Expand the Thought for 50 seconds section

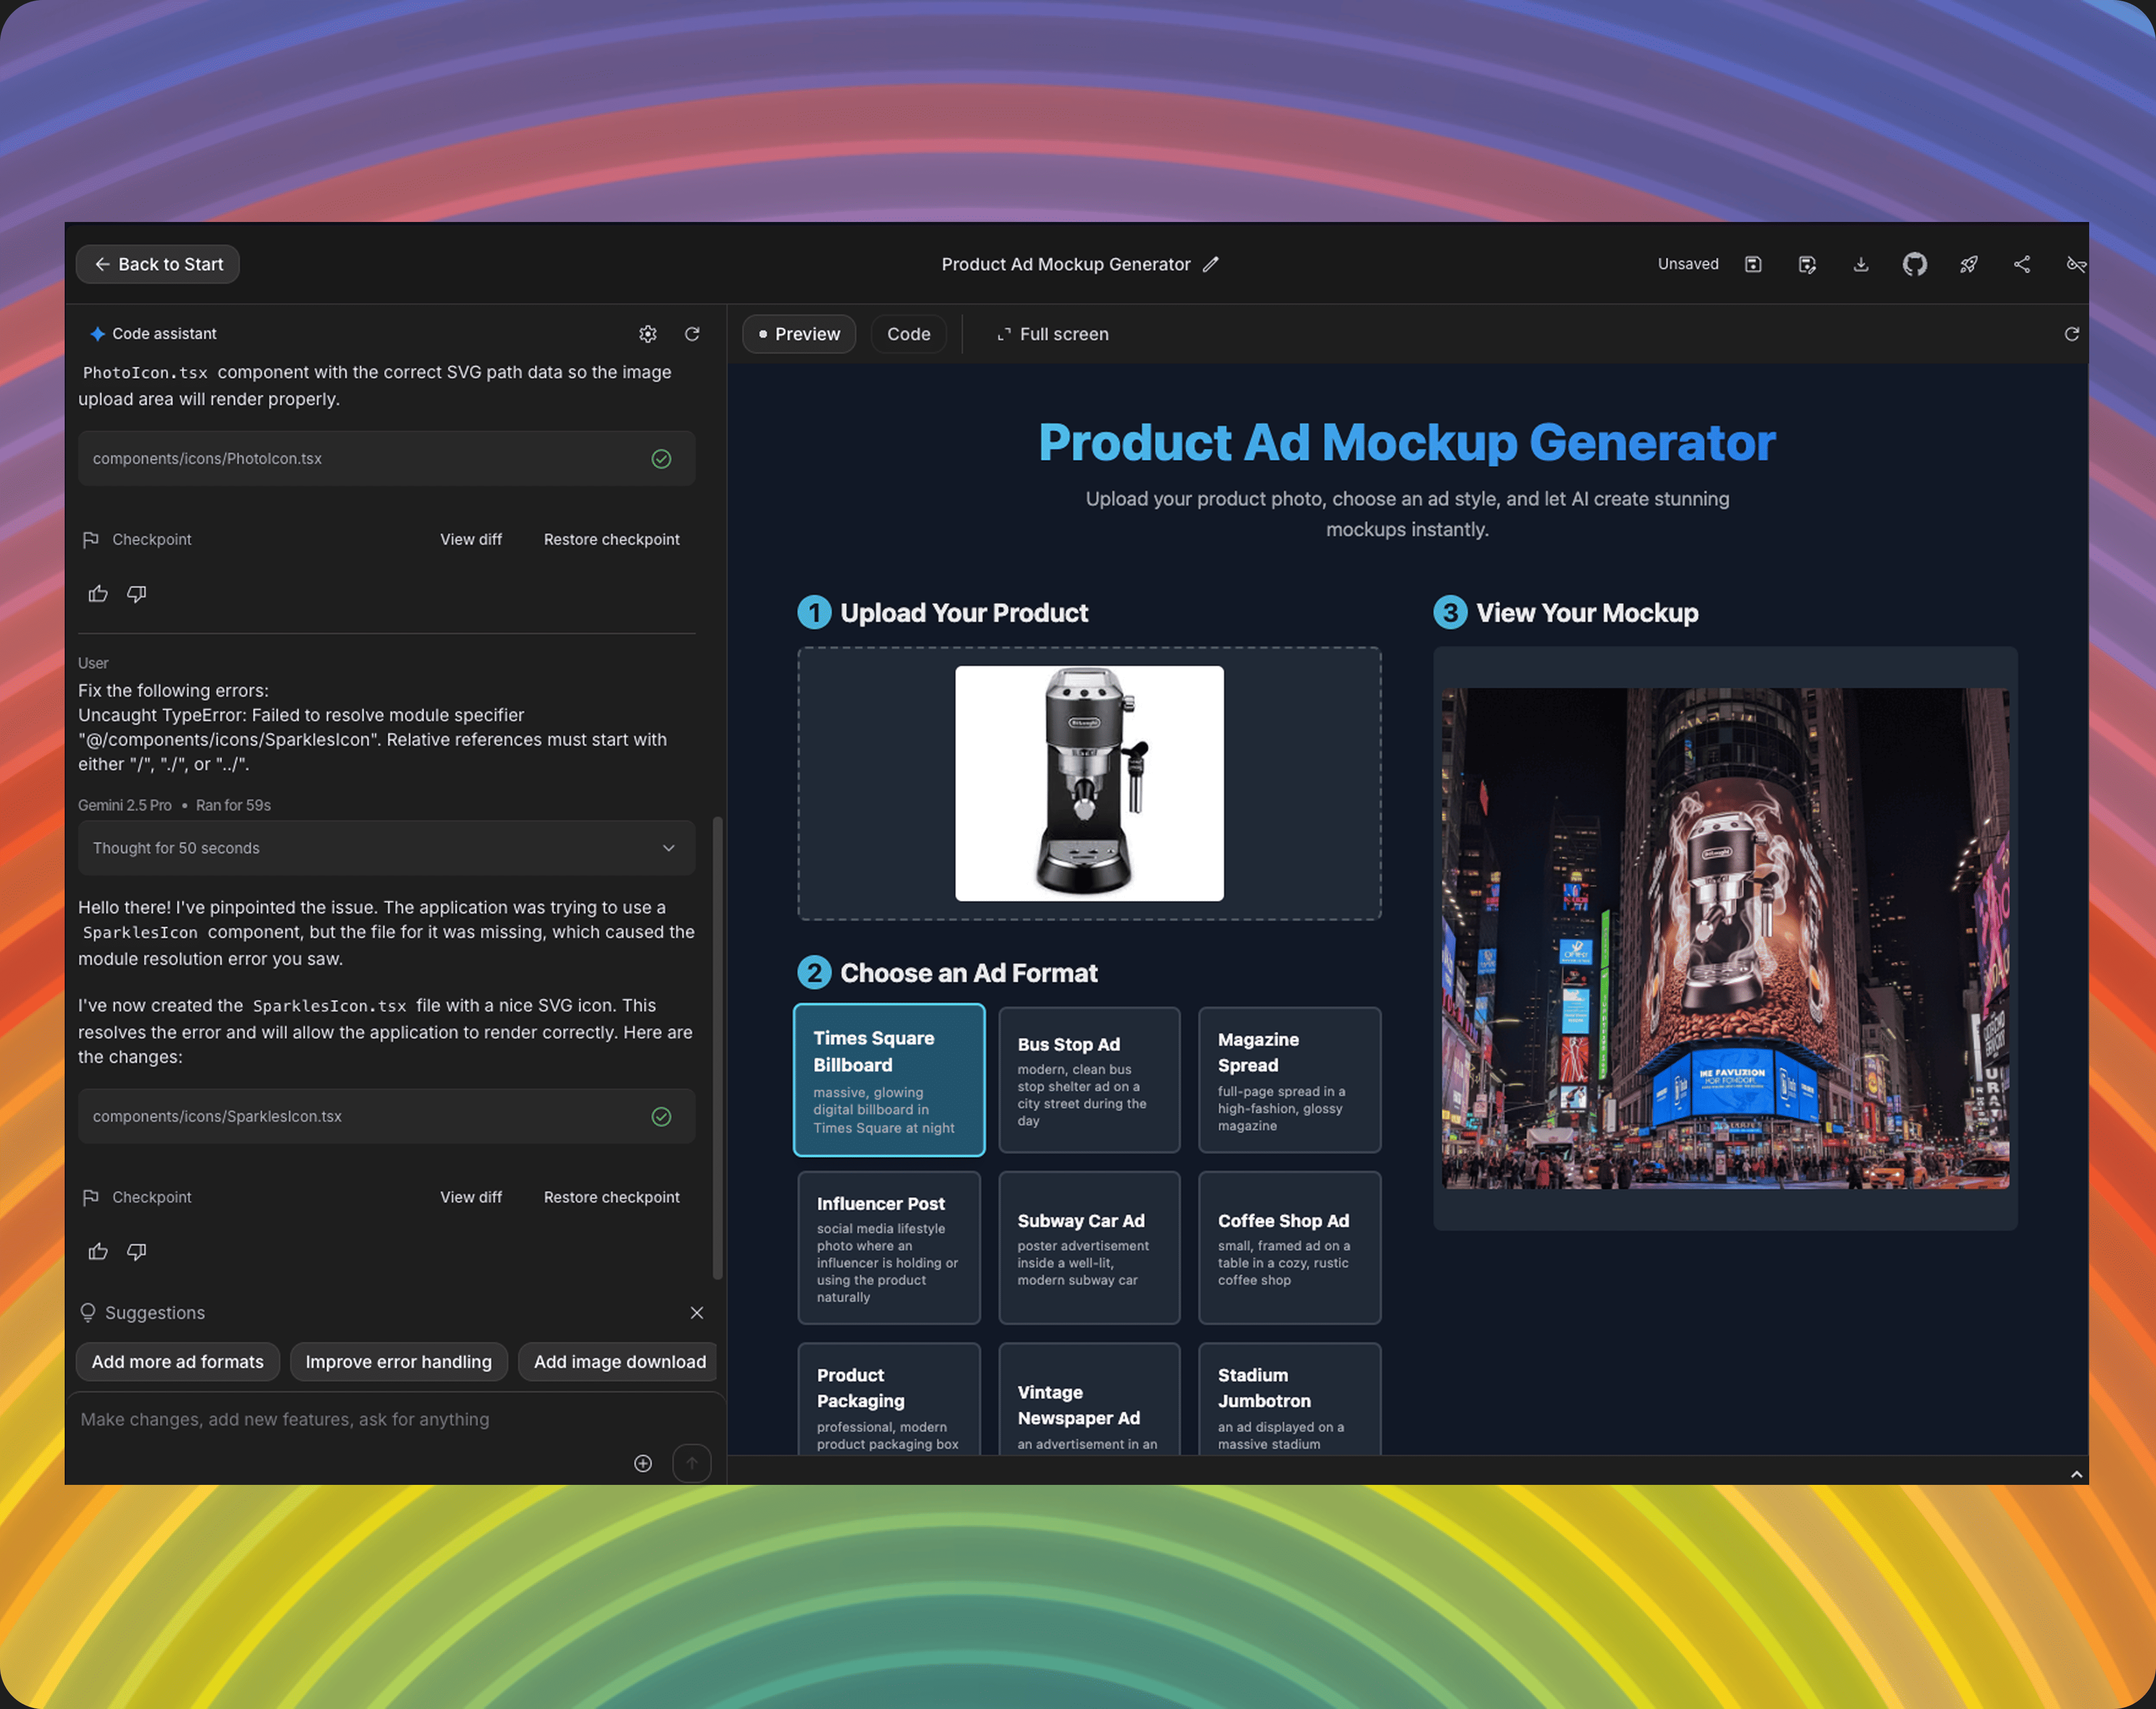[386, 847]
